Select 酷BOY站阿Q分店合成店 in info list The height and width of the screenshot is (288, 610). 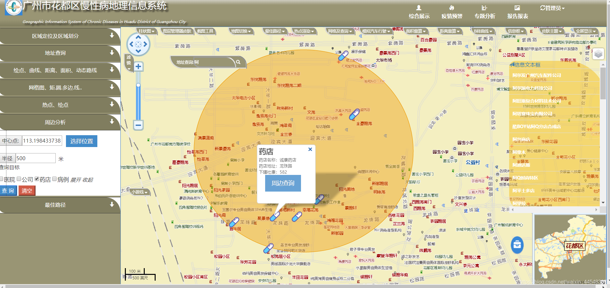pos(536,127)
